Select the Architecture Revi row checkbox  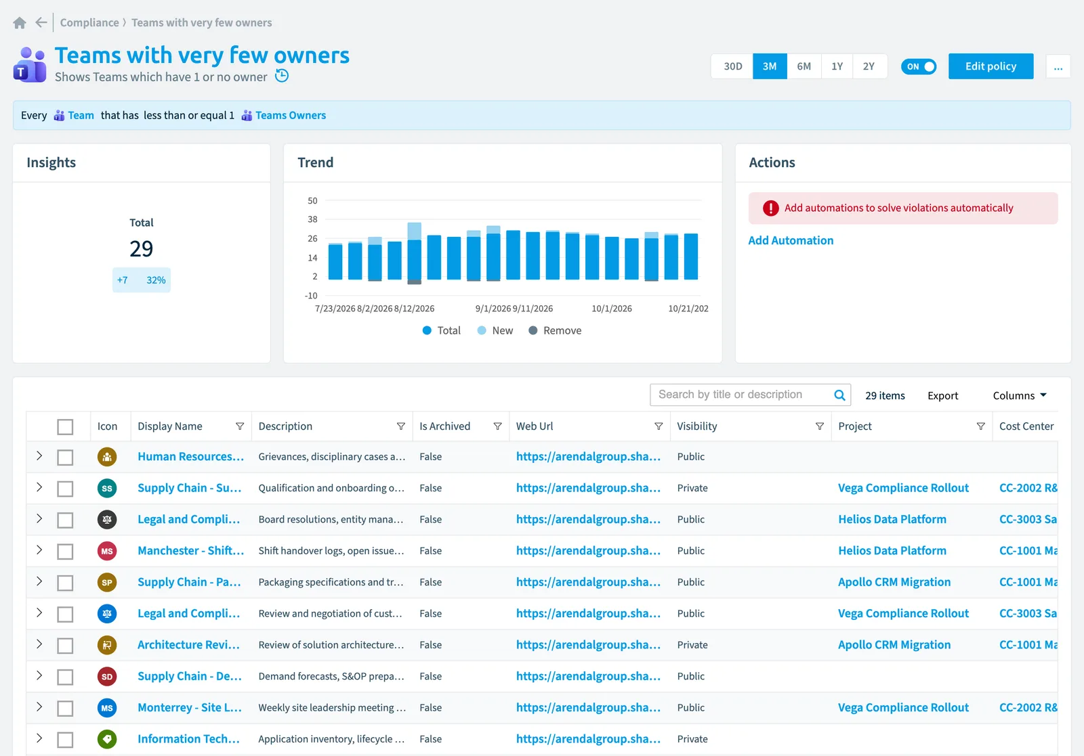tap(65, 646)
